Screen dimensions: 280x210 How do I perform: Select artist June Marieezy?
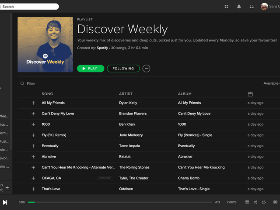click(131, 135)
